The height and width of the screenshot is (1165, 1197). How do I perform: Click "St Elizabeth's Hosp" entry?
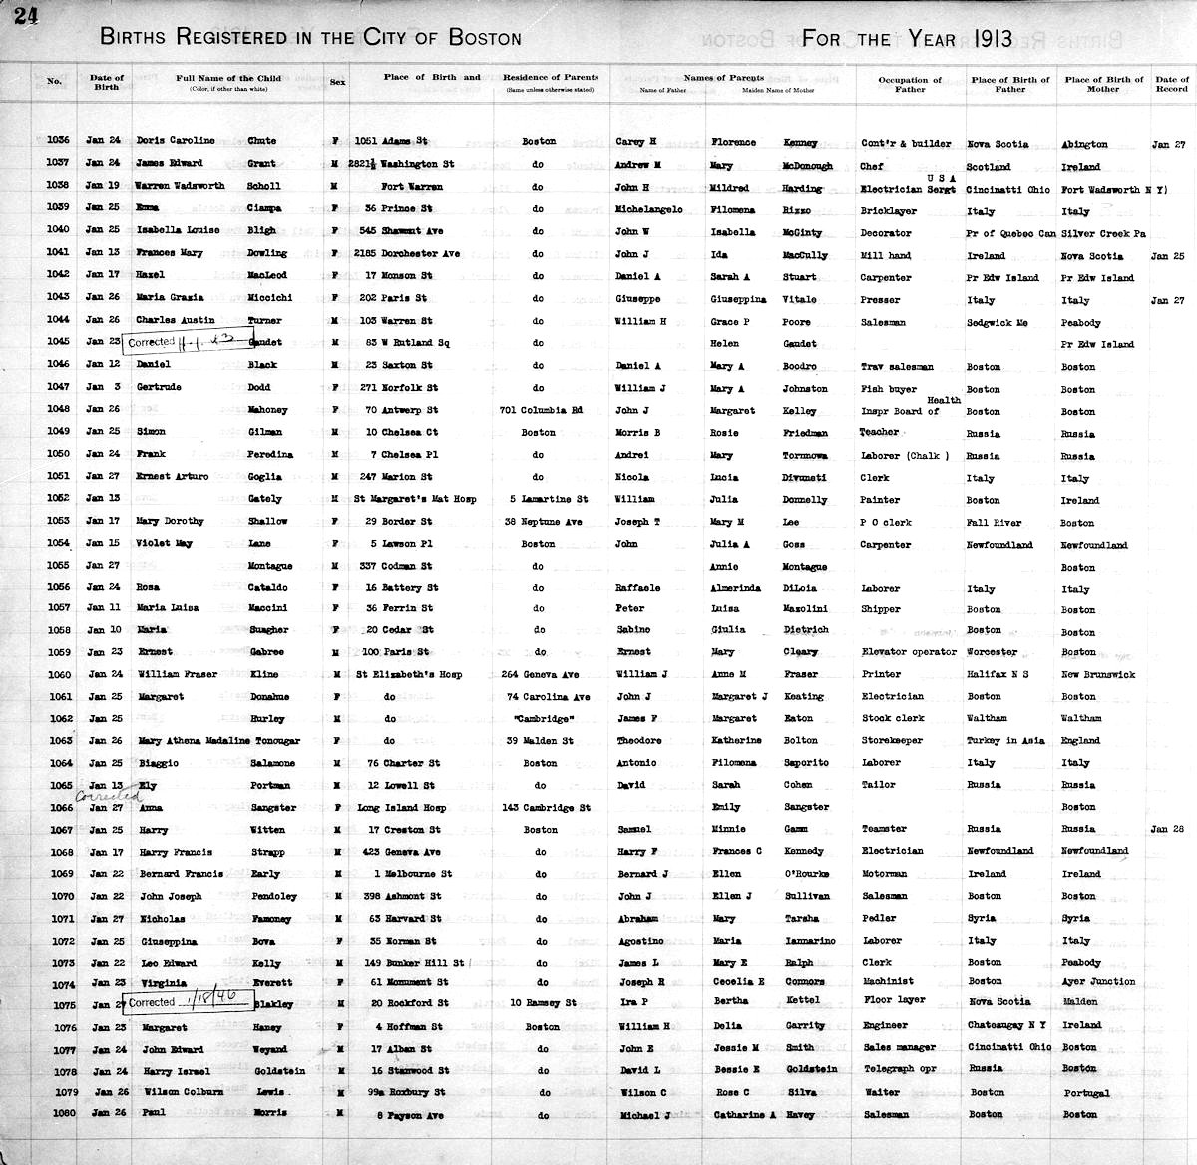point(409,675)
